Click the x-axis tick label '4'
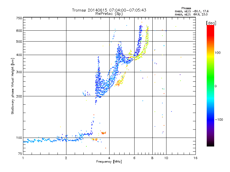The height and width of the screenshot is (172, 230). pos(109,158)
